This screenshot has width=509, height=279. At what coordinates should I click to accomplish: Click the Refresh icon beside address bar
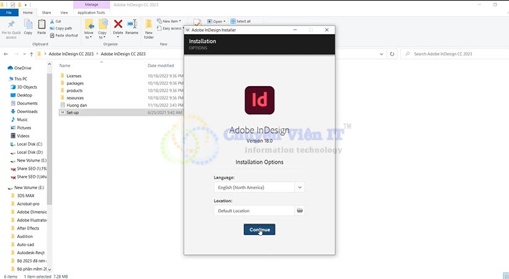[x=392, y=54]
